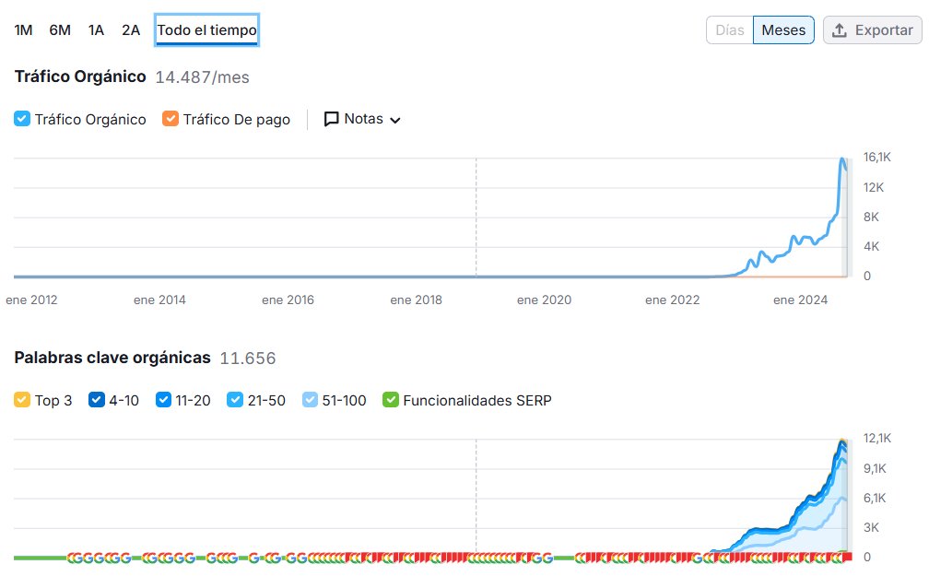This screenshot has width=929, height=576.
Task: Switch to the 2A time range
Action: tap(131, 30)
